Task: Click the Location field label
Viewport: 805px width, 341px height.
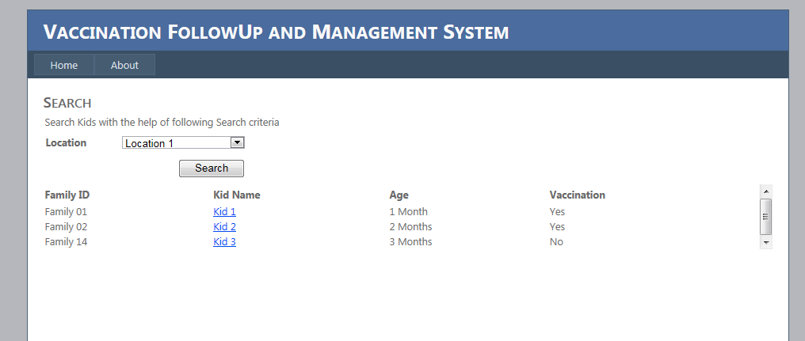Action: 66,142
